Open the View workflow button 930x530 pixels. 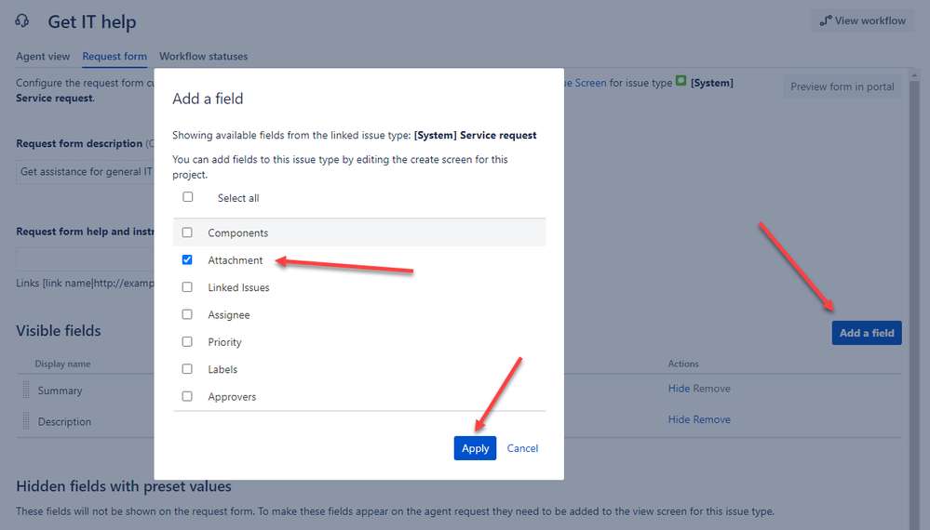[862, 20]
